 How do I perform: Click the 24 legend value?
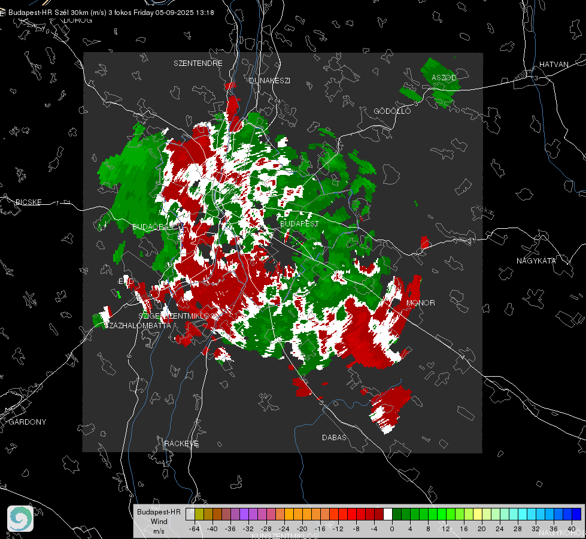(x=500, y=529)
